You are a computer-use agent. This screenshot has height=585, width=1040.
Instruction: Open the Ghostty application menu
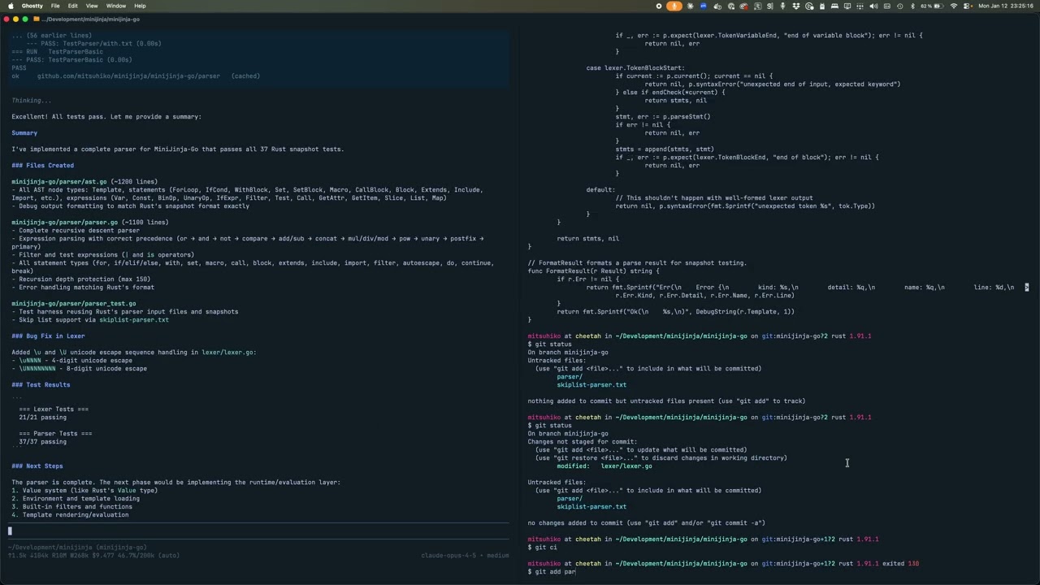(x=32, y=6)
